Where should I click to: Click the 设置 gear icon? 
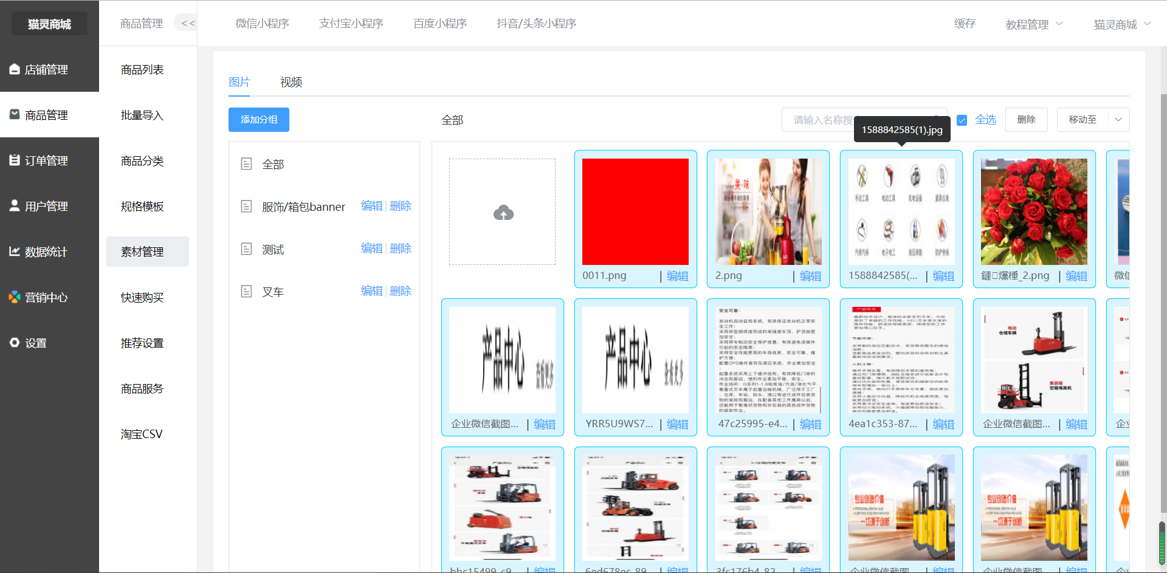click(x=15, y=342)
